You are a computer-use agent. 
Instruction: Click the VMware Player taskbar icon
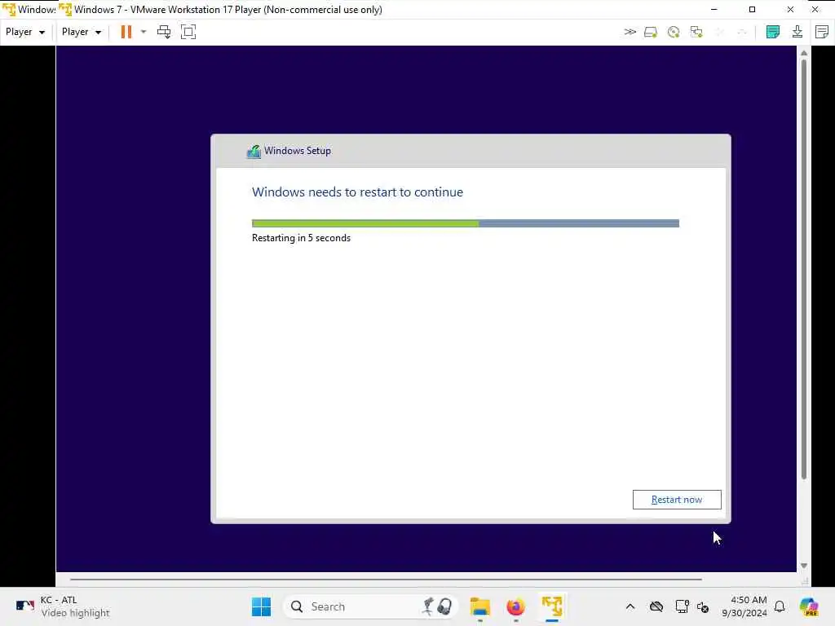point(552,606)
